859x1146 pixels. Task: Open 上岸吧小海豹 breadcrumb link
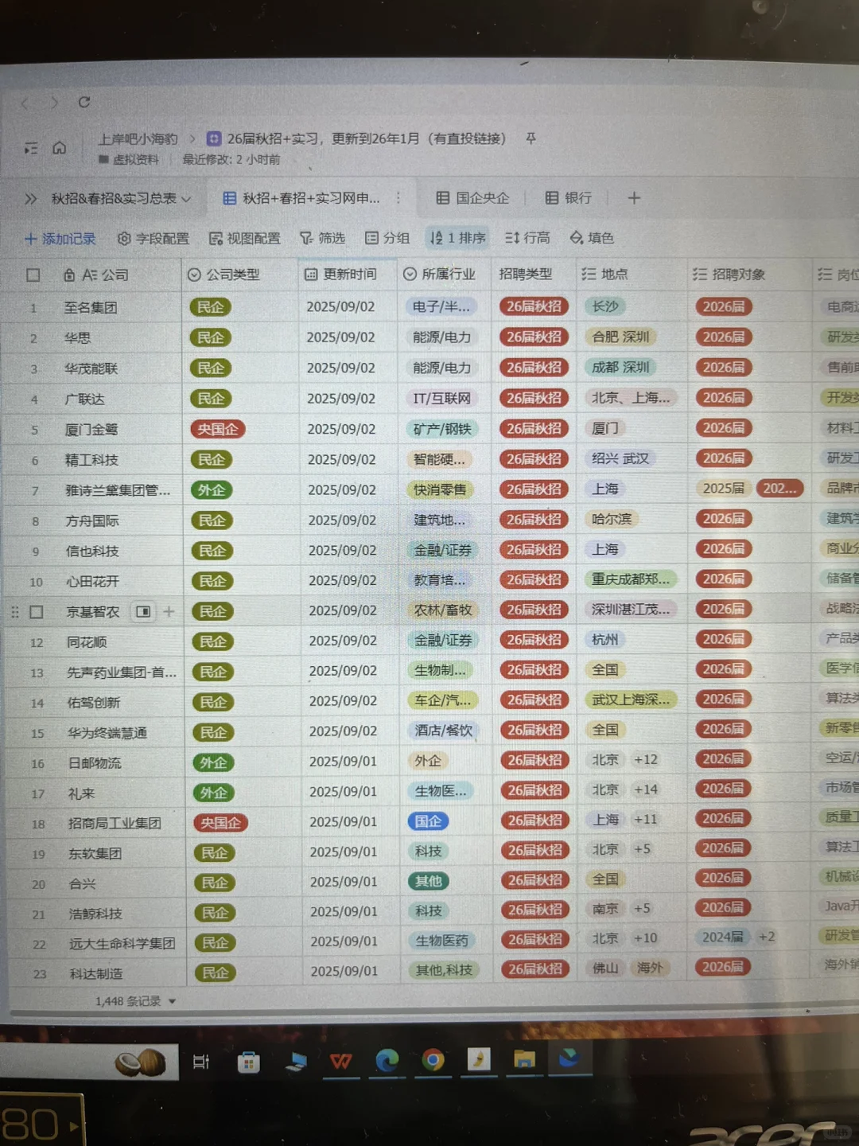(138, 139)
